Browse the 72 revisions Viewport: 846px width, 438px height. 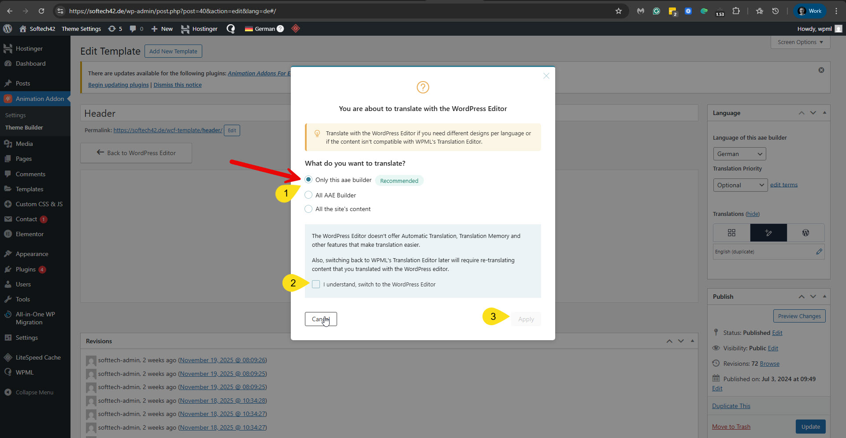click(770, 364)
